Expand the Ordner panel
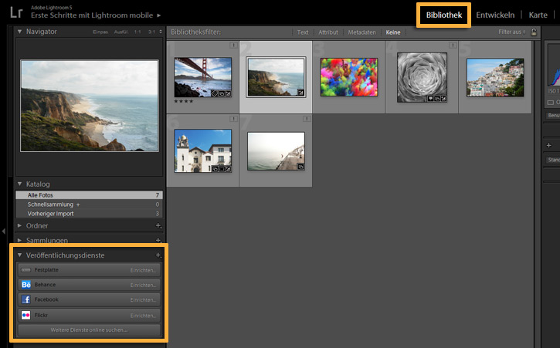Viewport: 560px width, 348px height. pyautogui.click(x=19, y=225)
